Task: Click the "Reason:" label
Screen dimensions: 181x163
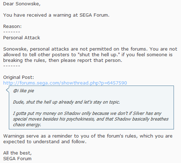Action: pyautogui.click(x=12, y=27)
